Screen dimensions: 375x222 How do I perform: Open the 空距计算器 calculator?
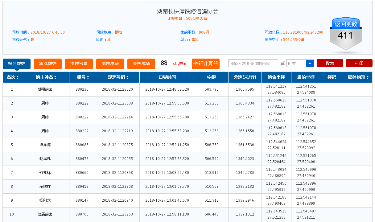point(205,64)
